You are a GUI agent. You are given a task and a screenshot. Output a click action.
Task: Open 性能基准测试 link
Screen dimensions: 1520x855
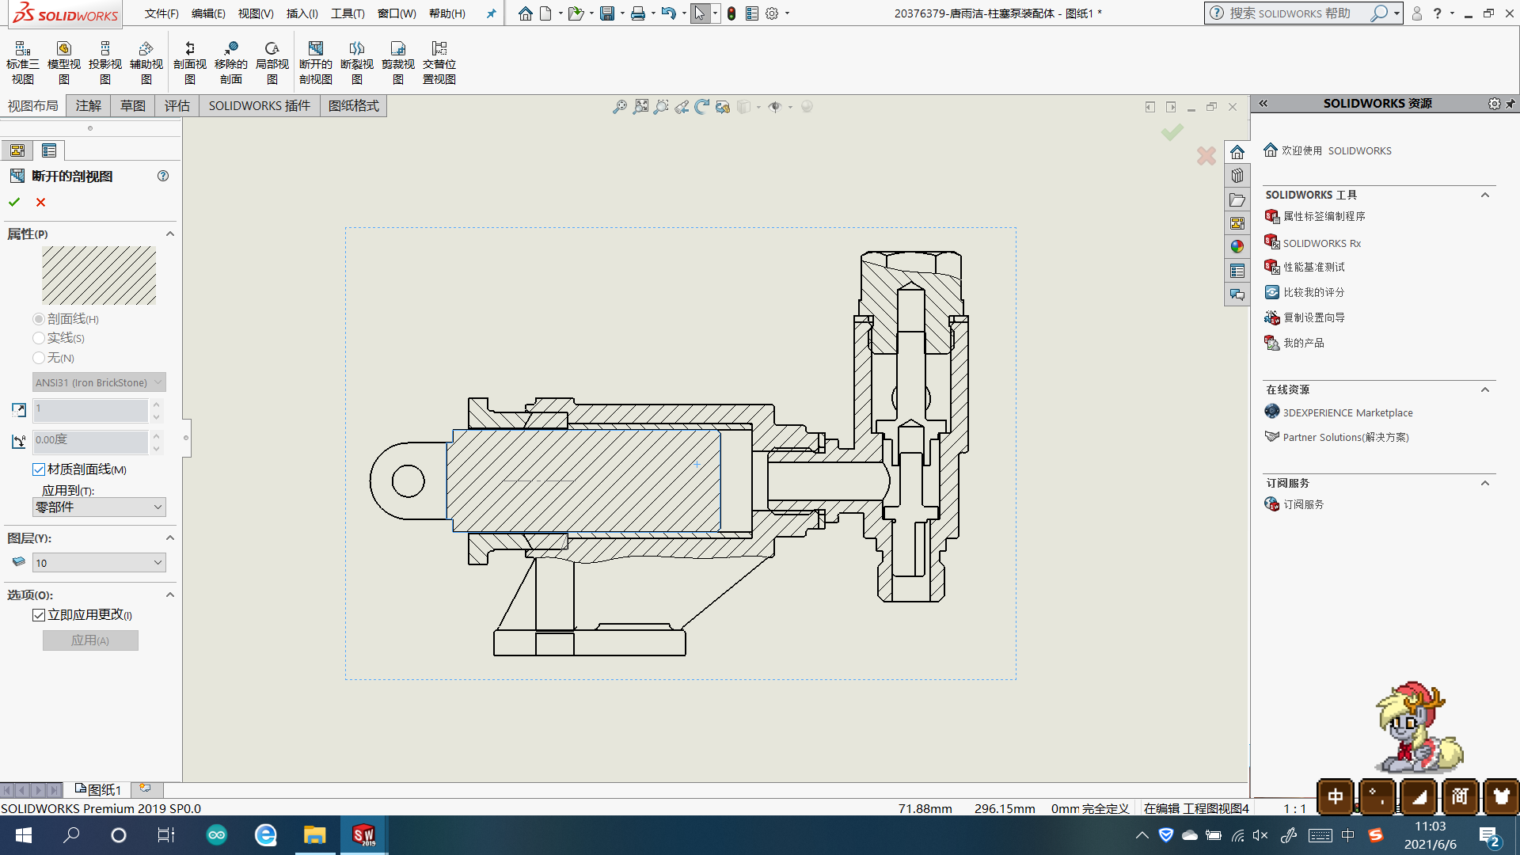coord(1313,267)
